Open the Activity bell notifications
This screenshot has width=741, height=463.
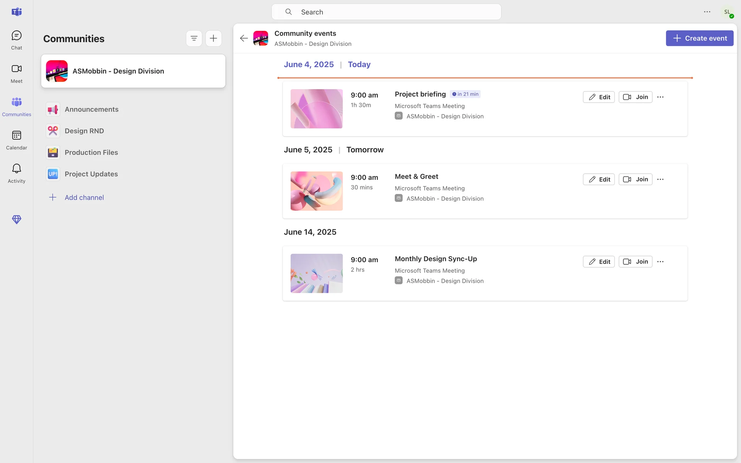tap(16, 173)
